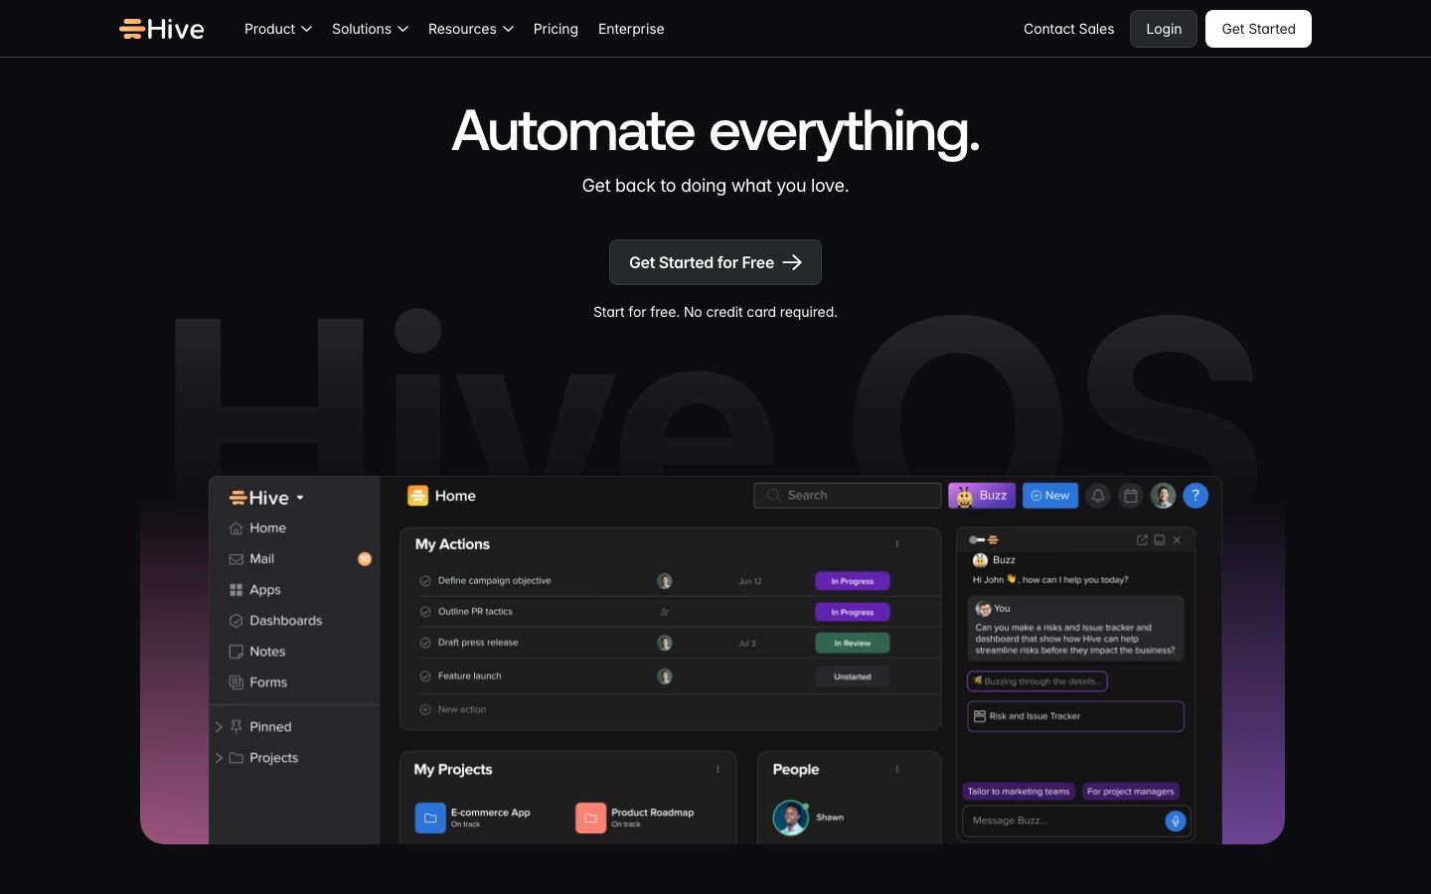The image size is (1431, 894).
Task: Open the My Projects three-dot menu
Action: pos(717,770)
